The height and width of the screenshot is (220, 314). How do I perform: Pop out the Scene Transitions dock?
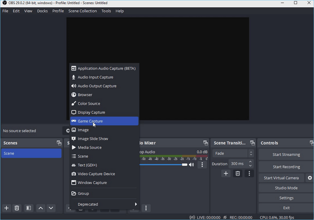pos(253,143)
